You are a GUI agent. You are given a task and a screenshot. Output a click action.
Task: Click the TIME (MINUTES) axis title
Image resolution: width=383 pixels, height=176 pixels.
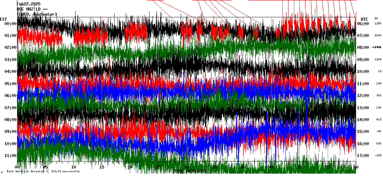[x=190, y=171]
